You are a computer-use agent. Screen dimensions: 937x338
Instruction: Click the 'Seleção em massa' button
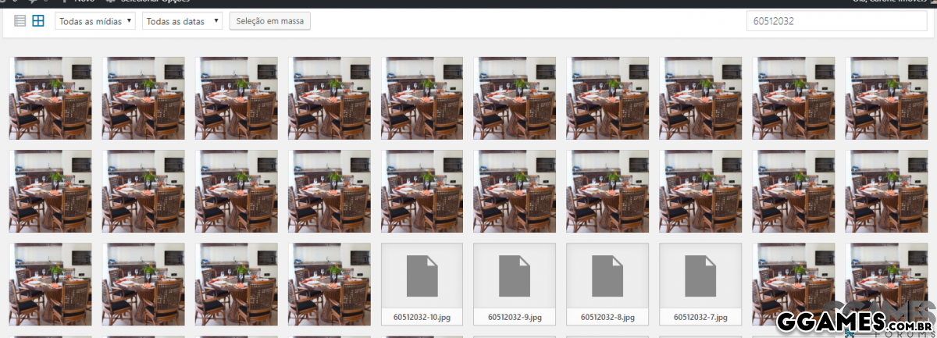point(270,22)
